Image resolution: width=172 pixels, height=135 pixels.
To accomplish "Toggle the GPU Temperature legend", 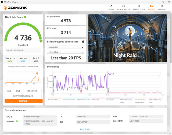I will click(84, 99).
